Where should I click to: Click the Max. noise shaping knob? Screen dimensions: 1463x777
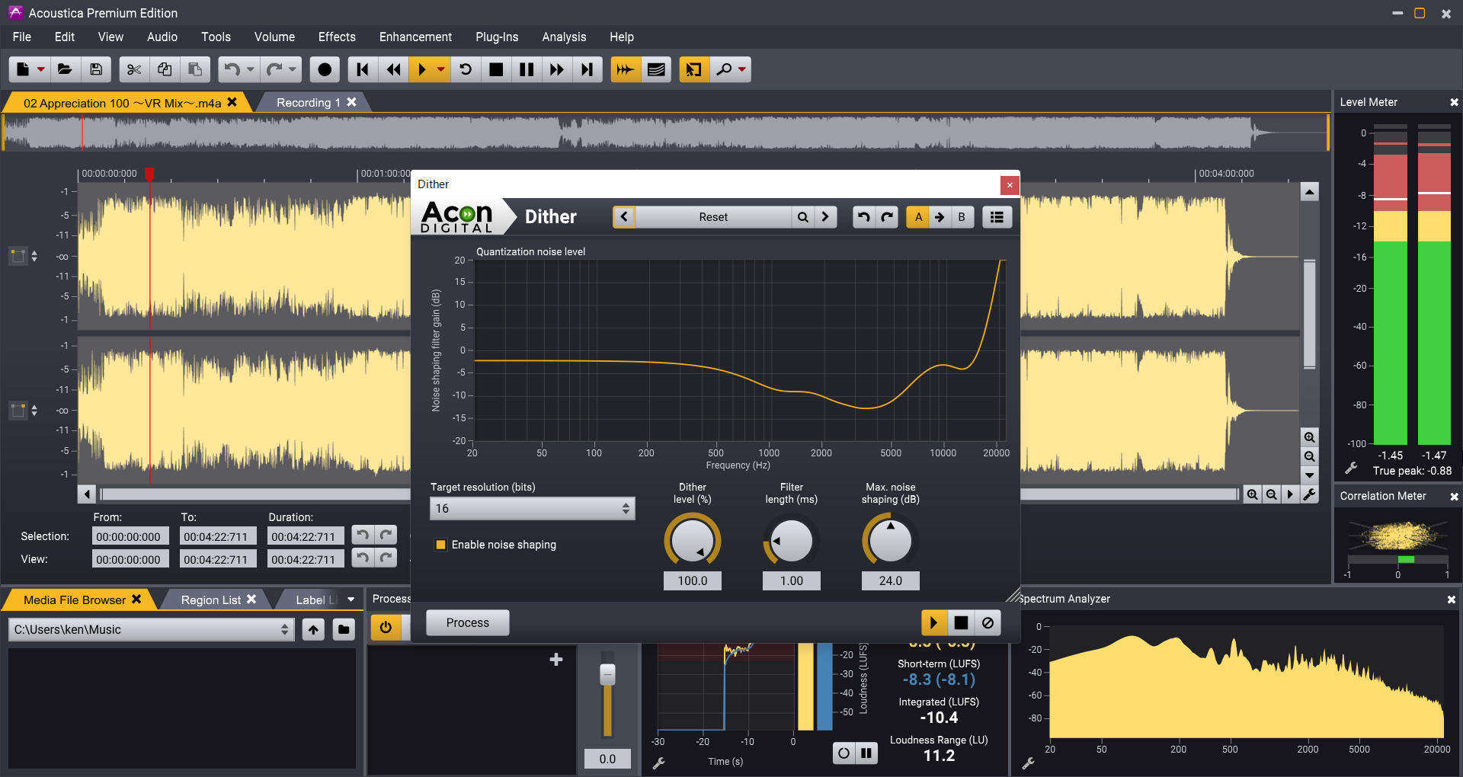point(890,541)
